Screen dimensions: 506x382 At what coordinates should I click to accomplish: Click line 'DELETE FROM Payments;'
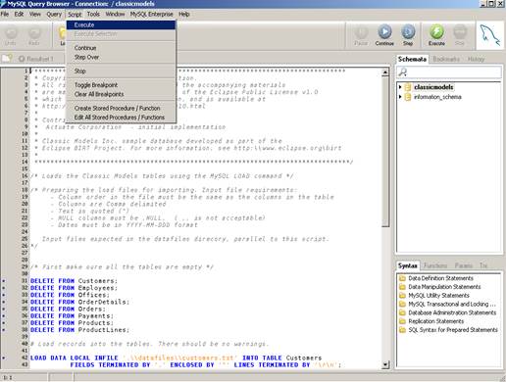tap(72, 315)
